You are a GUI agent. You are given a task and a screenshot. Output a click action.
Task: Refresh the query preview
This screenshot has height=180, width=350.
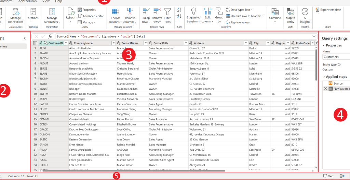click(71, 15)
